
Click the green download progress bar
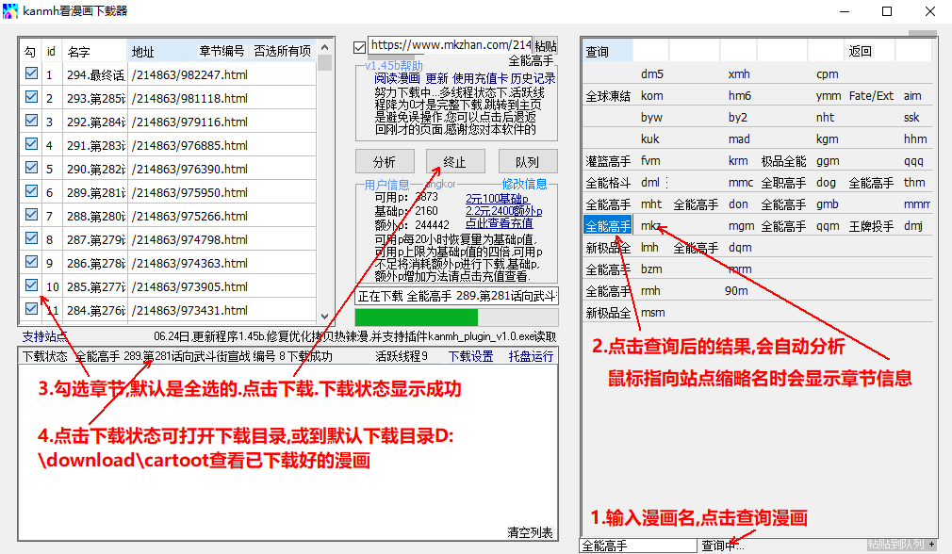(417, 318)
